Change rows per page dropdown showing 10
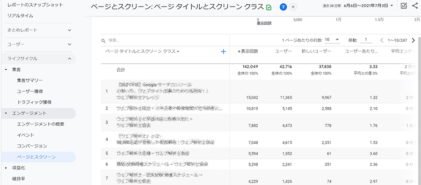Viewport: 421px width, 185px height. (x=332, y=40)
